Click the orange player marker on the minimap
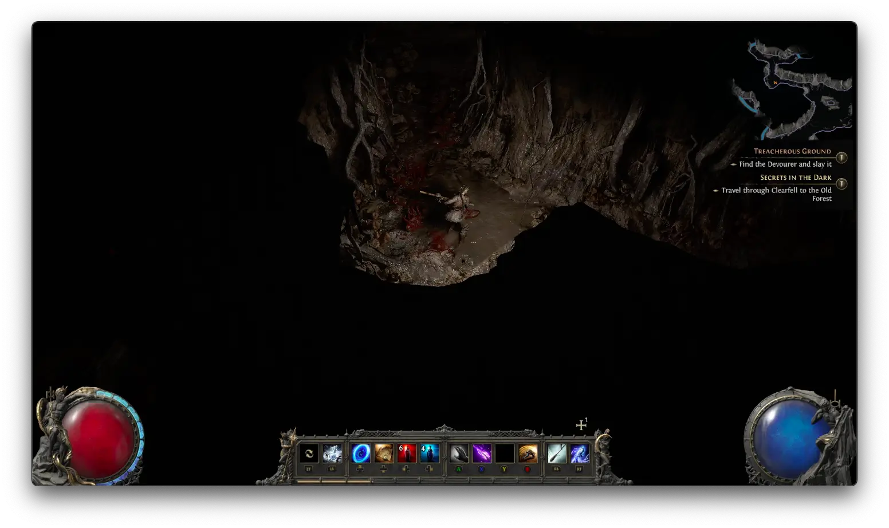This screenshot has height=528, width=889. [x=775, y=82]
